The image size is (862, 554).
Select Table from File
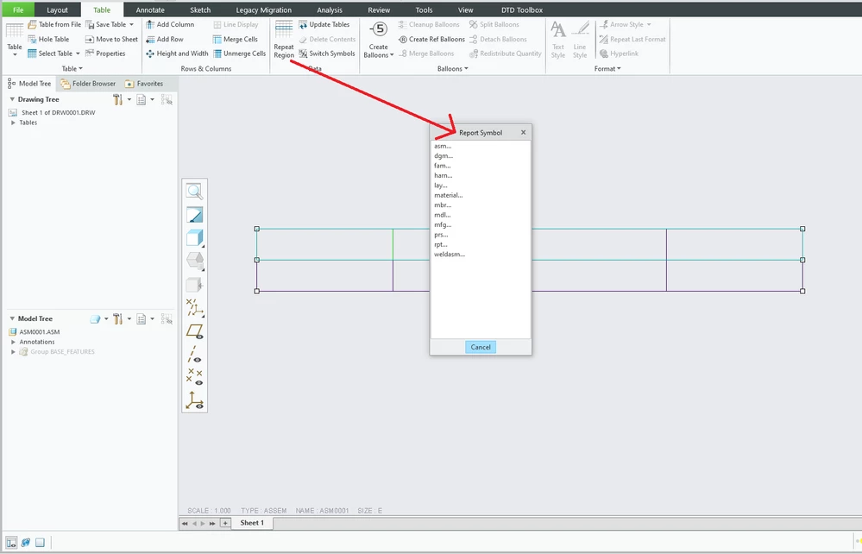click(54, 25)
